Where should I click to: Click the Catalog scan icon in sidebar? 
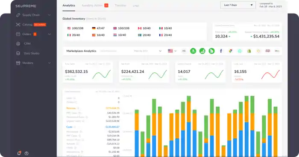(18, 25)
